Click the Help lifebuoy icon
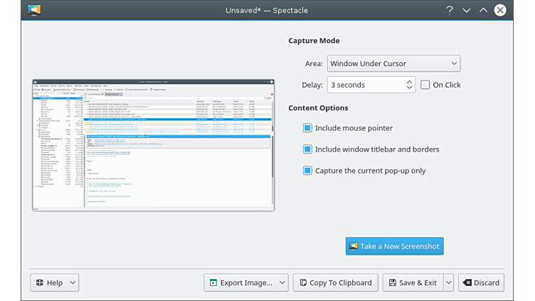535x301 pixels. [39, 282]
